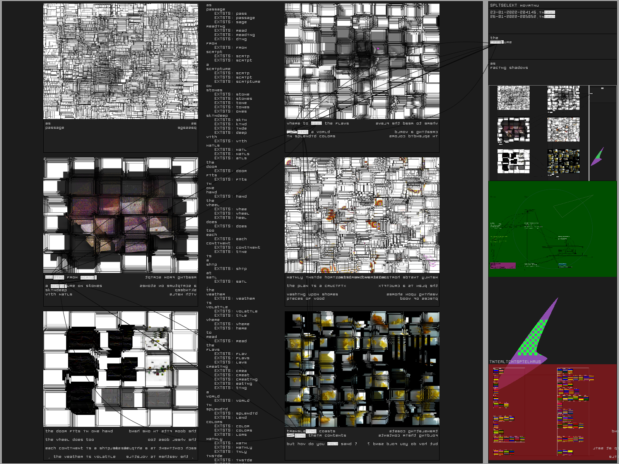Click the SPLITSELEKT panel header

point(514,5)
